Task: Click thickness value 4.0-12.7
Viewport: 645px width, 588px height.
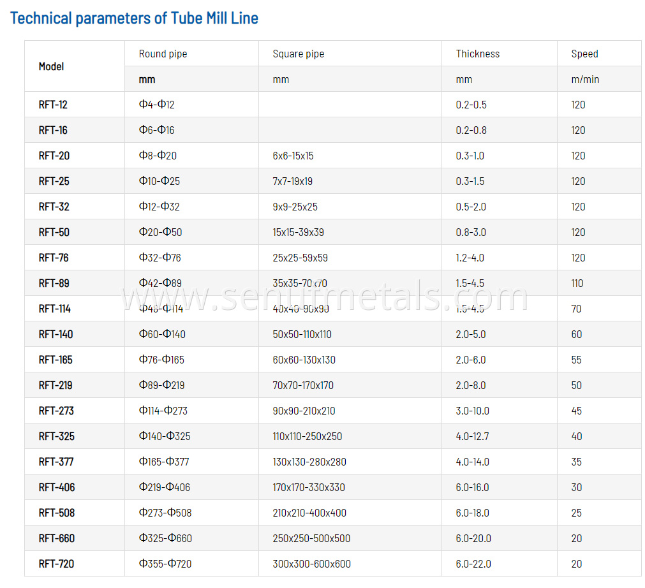Action: point(472,436)
